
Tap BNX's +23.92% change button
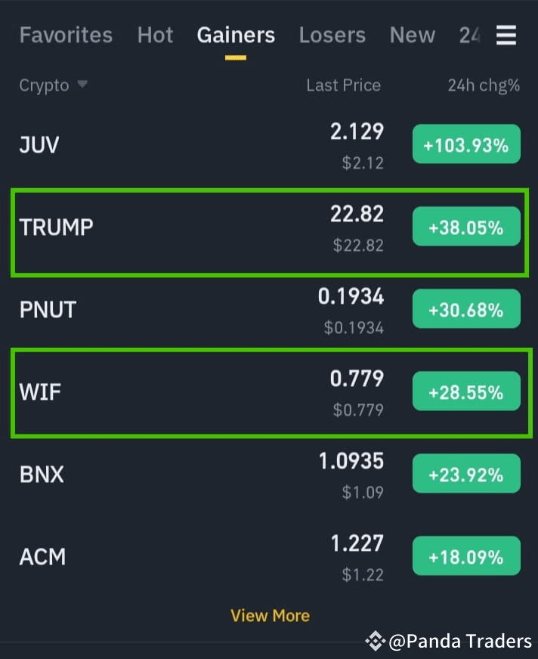pyautogui.click(x=466, y=473)
